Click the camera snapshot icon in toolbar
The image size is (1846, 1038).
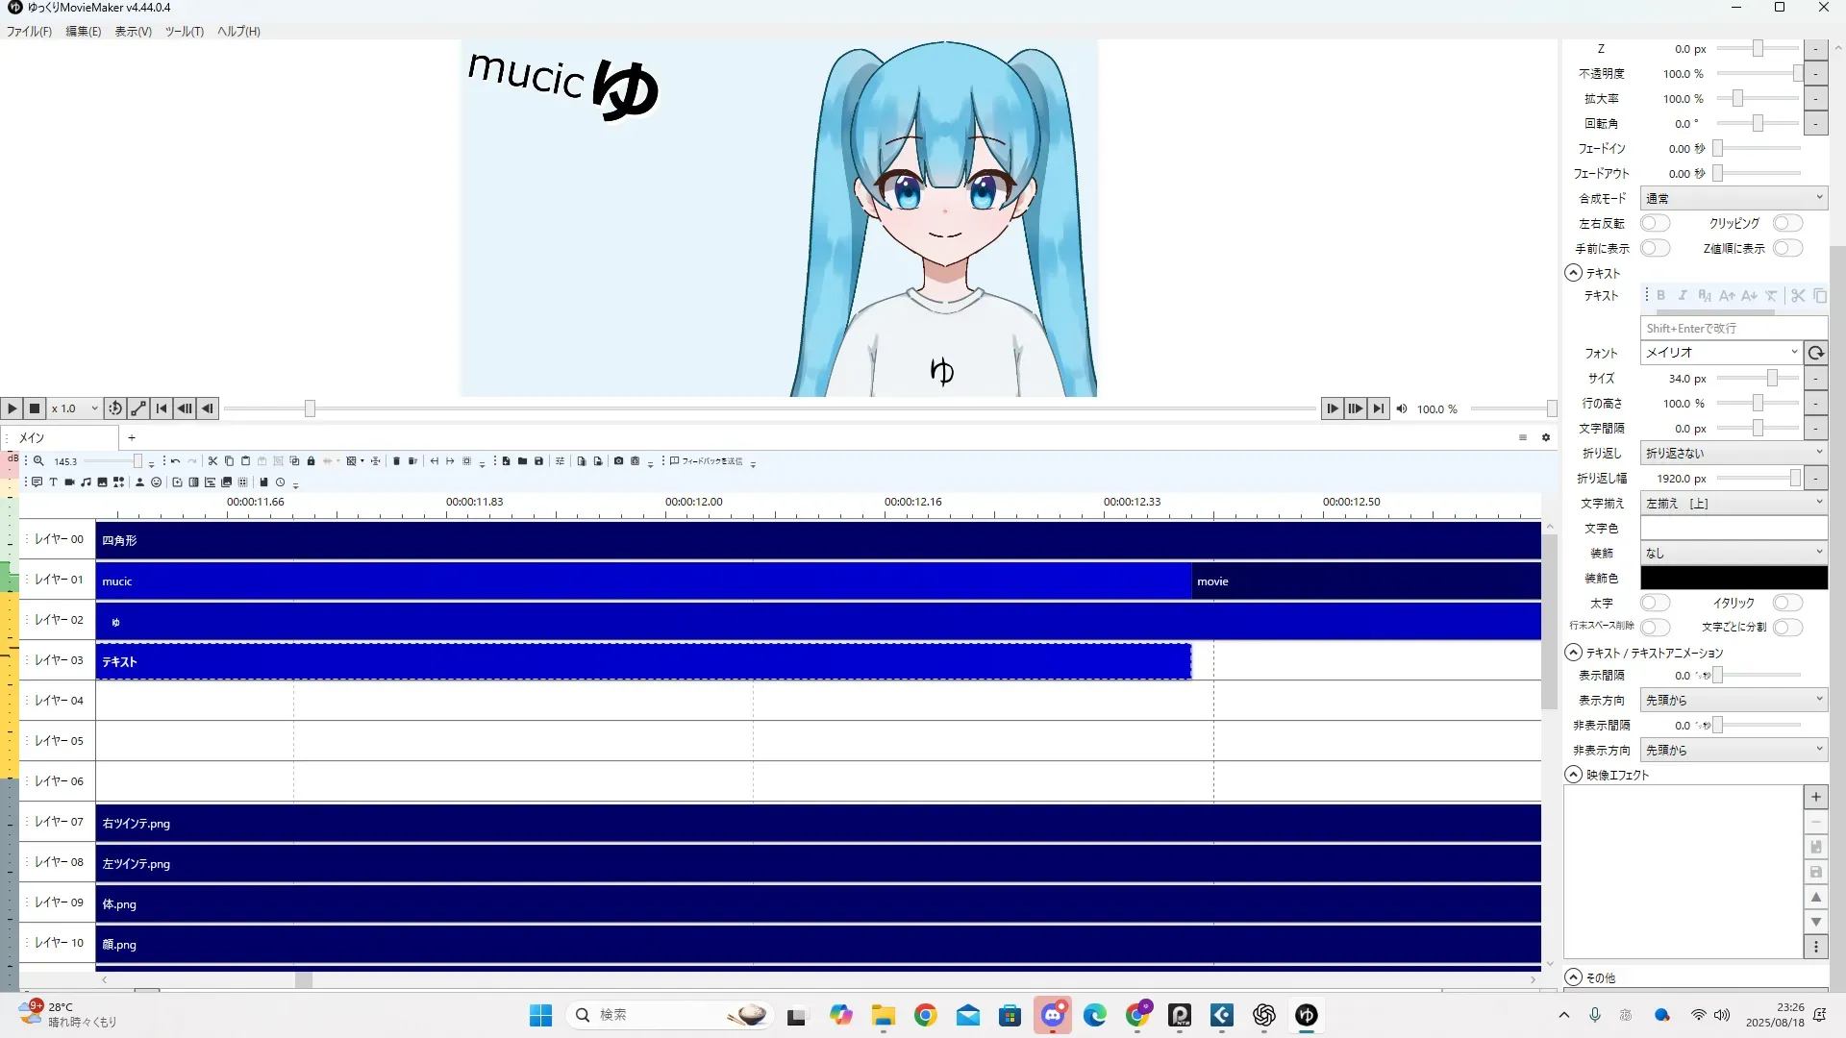click(x=618, y=461)
